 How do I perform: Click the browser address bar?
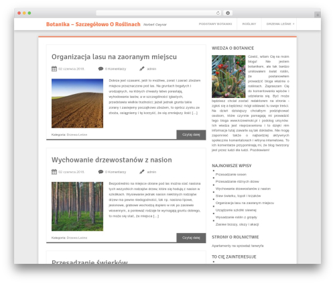(159, 13)
